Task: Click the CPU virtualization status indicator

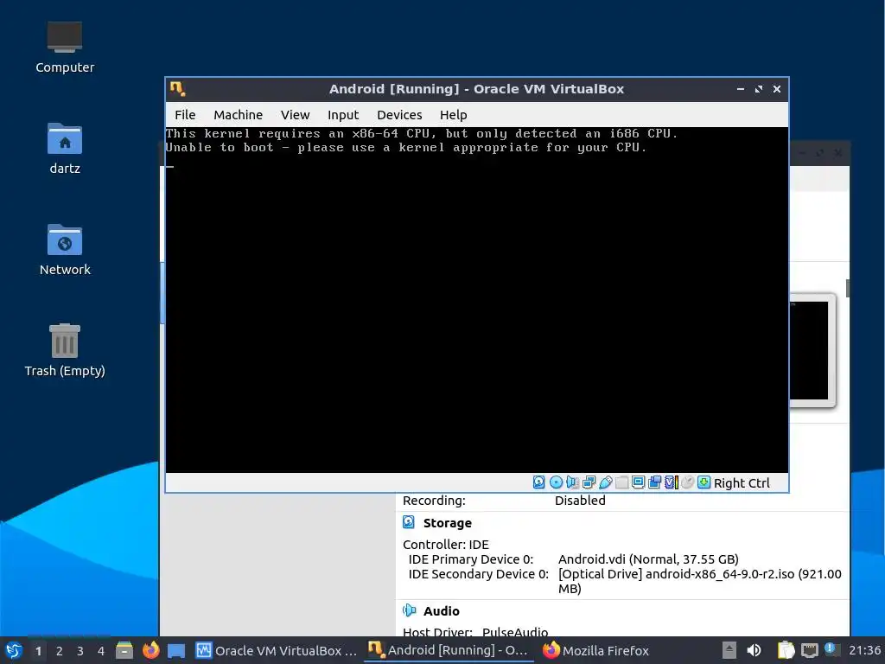Action: pos(671,482)
